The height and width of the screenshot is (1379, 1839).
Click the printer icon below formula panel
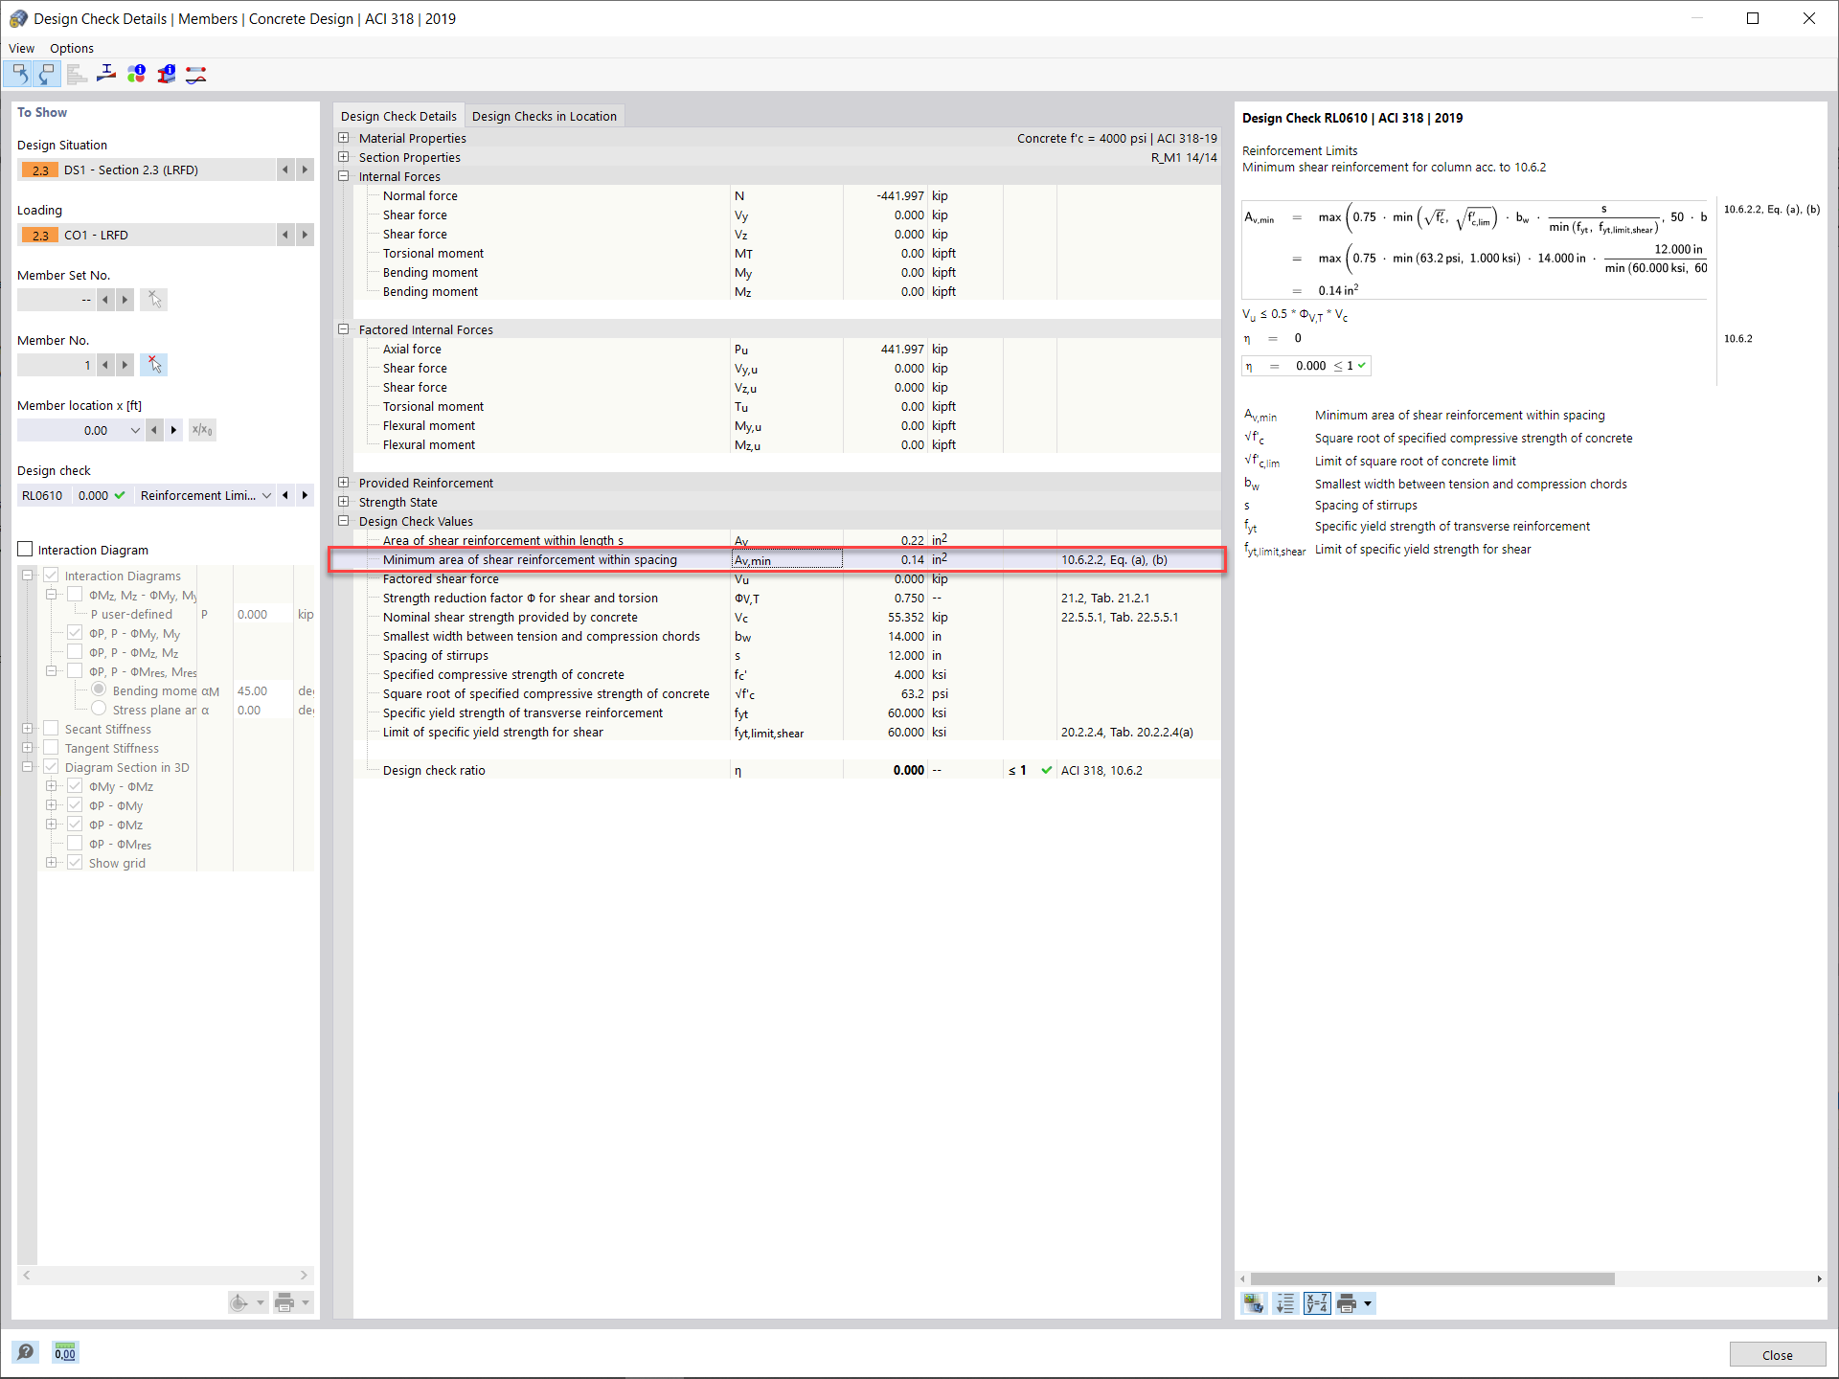(1347, 1303)
